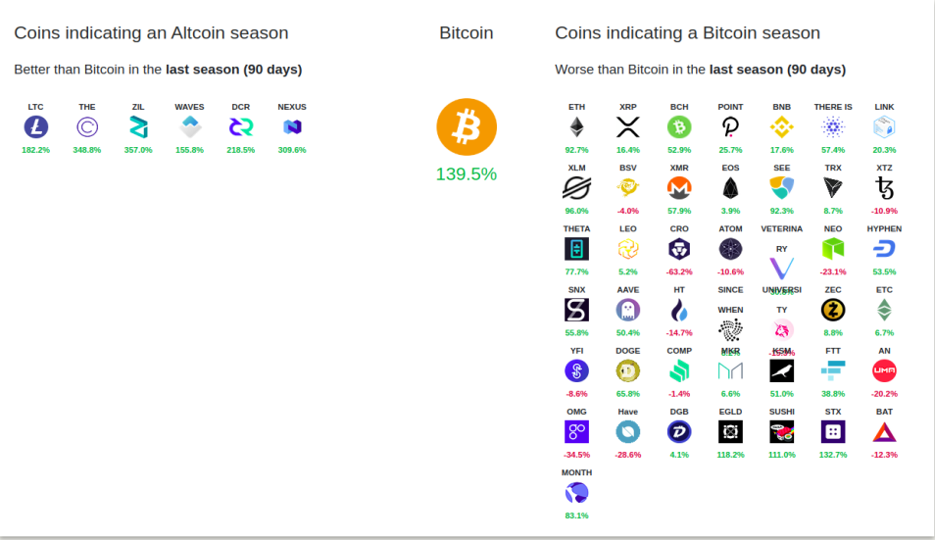Open the Dogecoin DOGE icon
This screenshot has width=935, height=540.
(628, 370)
